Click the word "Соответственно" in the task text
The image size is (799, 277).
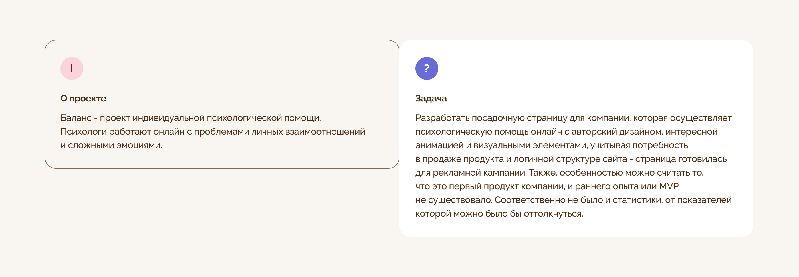(530, 200)
